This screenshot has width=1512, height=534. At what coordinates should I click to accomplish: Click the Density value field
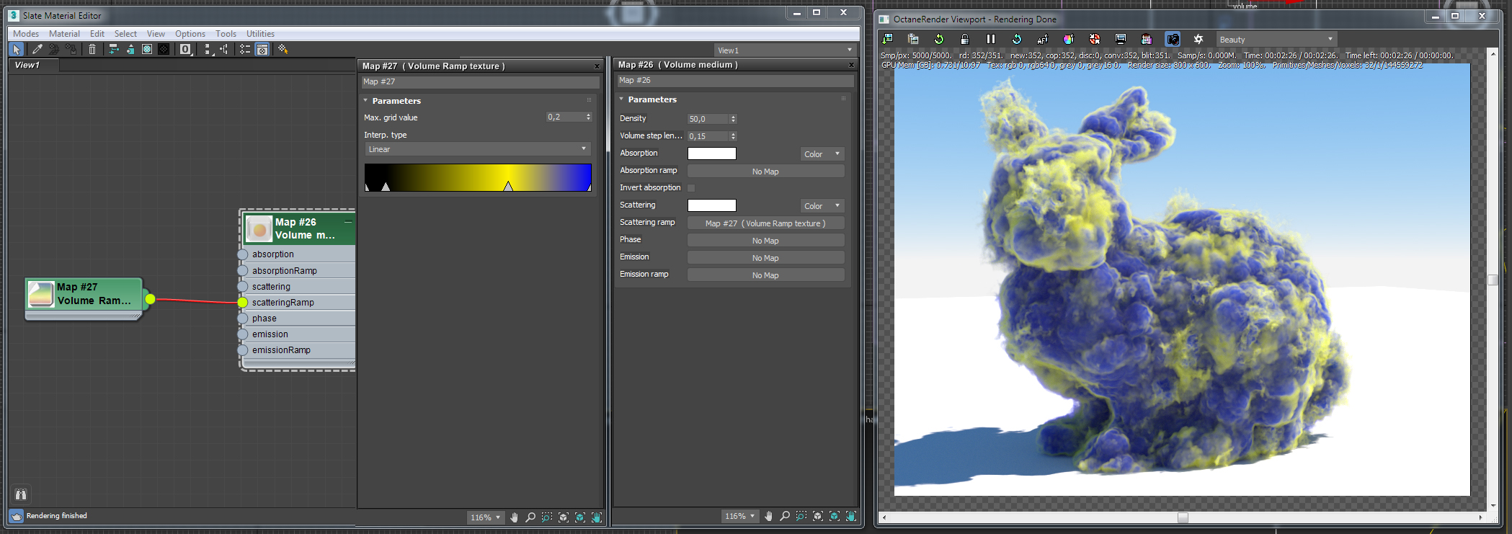pos(707,119)
